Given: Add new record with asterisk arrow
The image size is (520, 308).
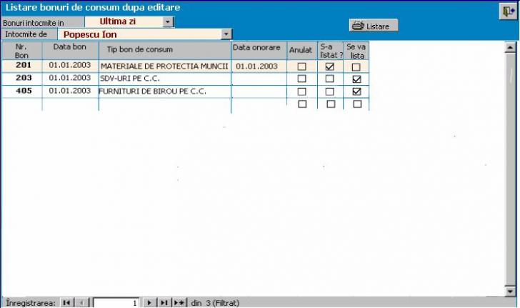Looking at the screenshot, I should [x=179, y=303].
